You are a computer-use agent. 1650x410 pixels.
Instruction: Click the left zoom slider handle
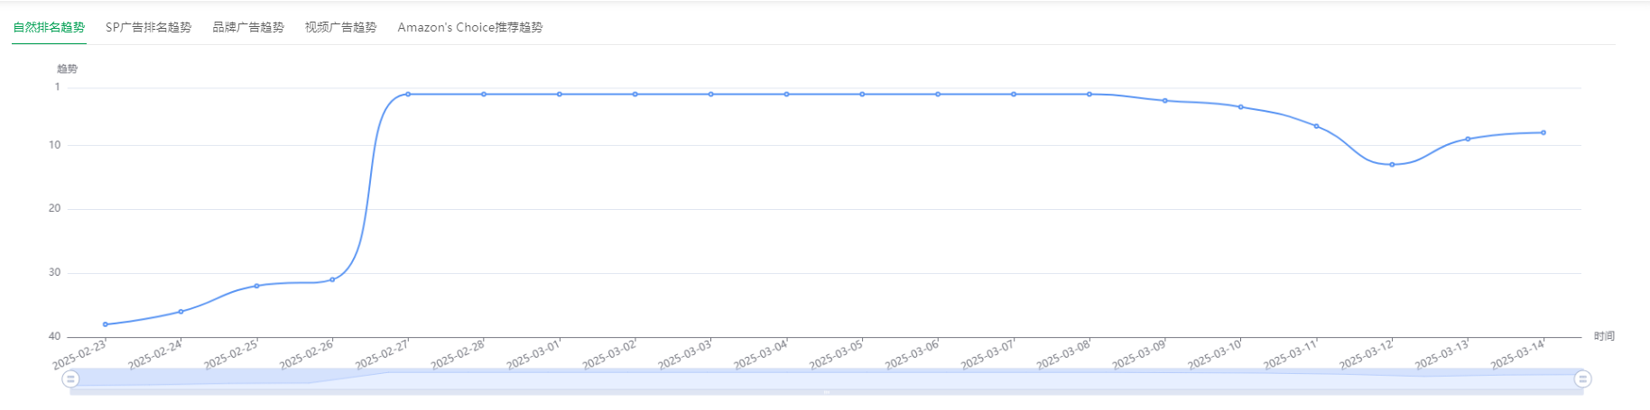pyautogui.click(x=70, y=379)
